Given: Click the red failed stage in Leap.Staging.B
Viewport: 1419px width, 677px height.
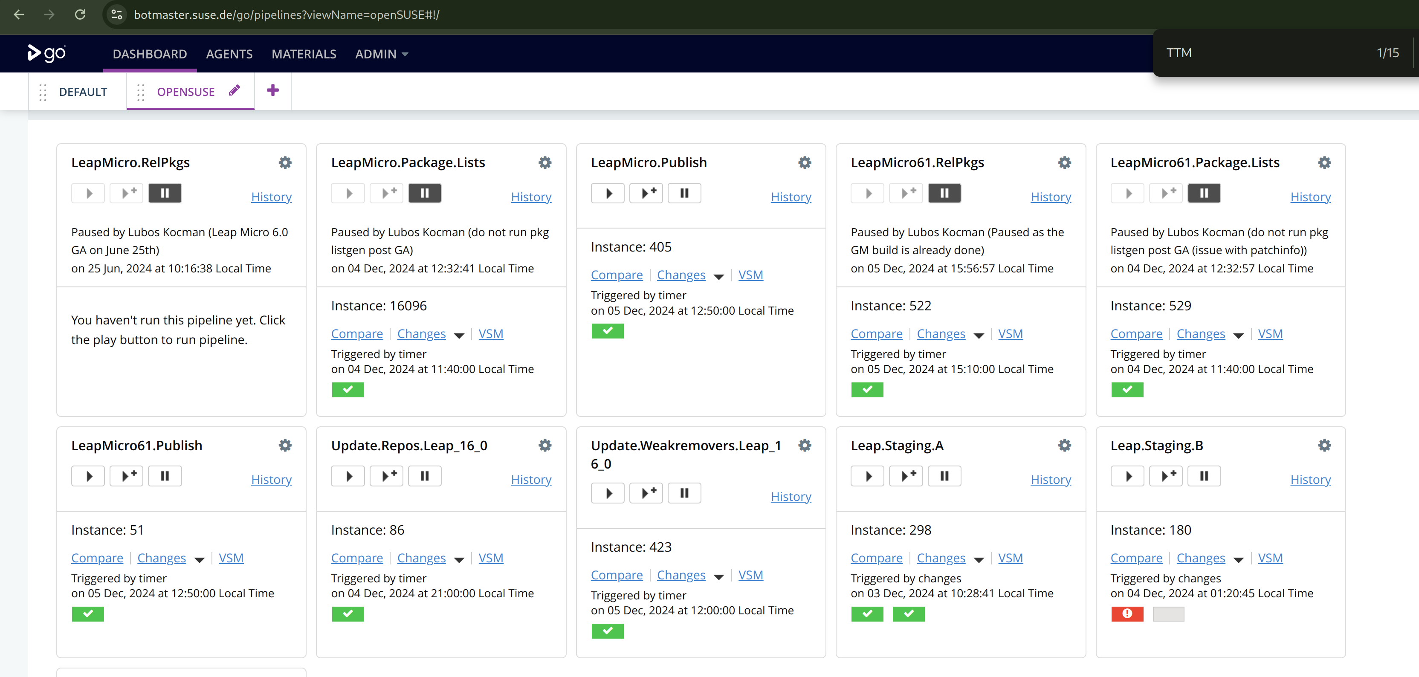Looking at the screenshot, I should point(1127,613).
